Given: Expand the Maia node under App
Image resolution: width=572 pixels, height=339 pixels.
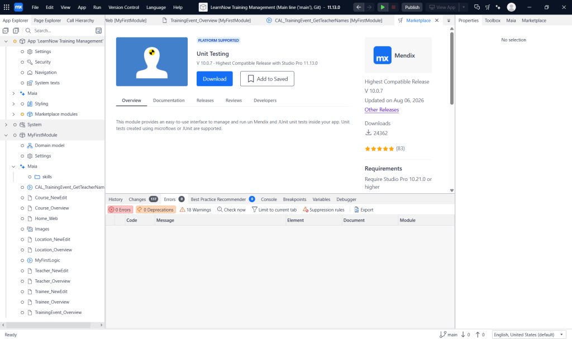Looking at the screenshot, I should click(x=13, y=93).
